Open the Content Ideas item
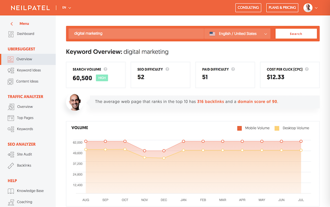 pos(28,81)
